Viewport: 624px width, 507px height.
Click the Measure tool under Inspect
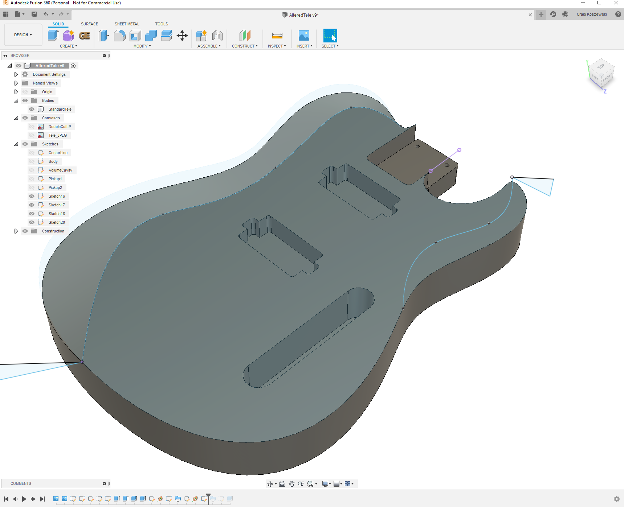pyautogui.click(x=277, y=36)
